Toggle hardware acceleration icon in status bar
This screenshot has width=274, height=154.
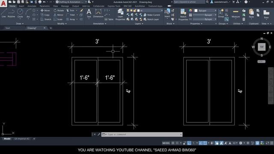click(x=257, y=143)
